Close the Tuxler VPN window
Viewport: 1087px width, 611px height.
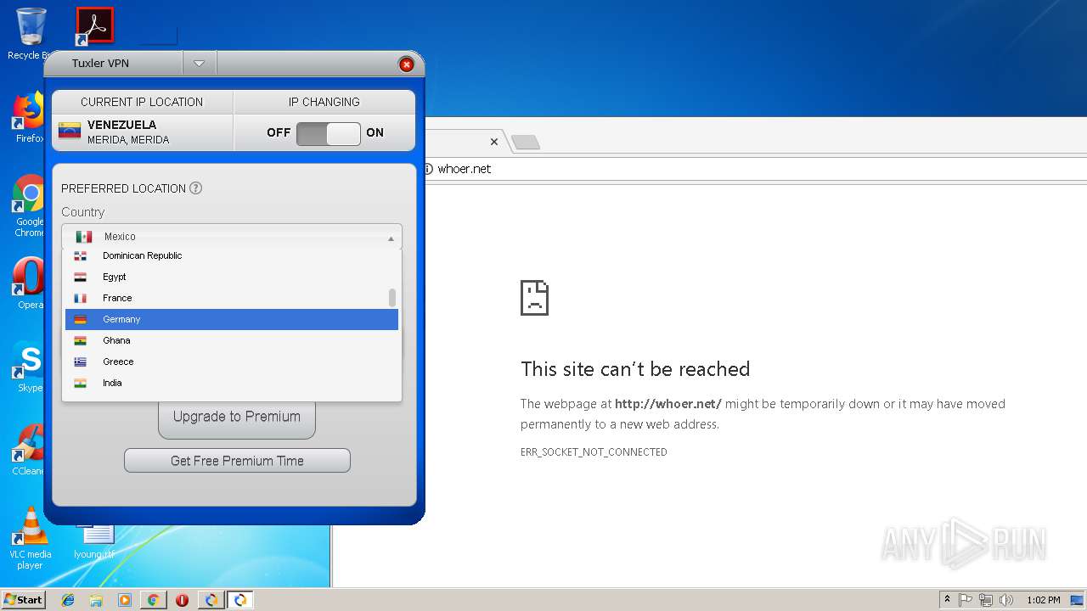406,64
